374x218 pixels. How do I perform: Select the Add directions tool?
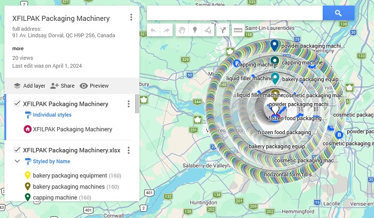click(223, 30)
